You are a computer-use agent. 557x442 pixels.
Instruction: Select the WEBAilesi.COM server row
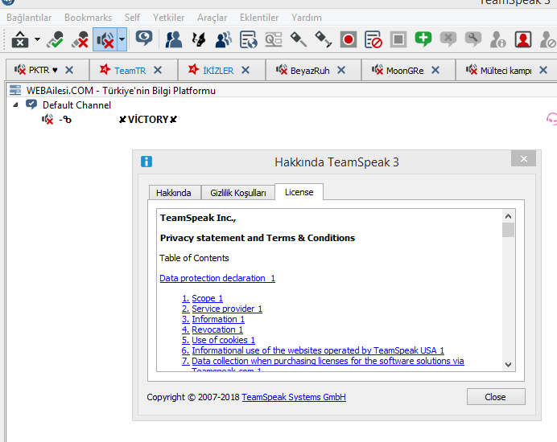point(282,91)
